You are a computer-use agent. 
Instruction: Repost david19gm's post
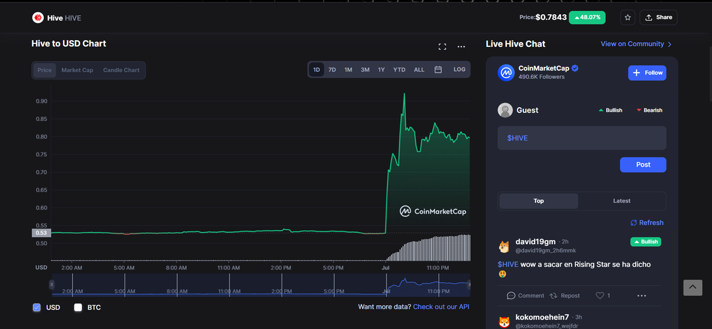click(565, 295)
